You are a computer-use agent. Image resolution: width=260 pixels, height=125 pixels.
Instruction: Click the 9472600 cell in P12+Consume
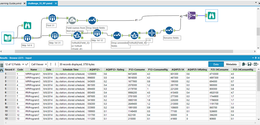(x=137, y=74)
